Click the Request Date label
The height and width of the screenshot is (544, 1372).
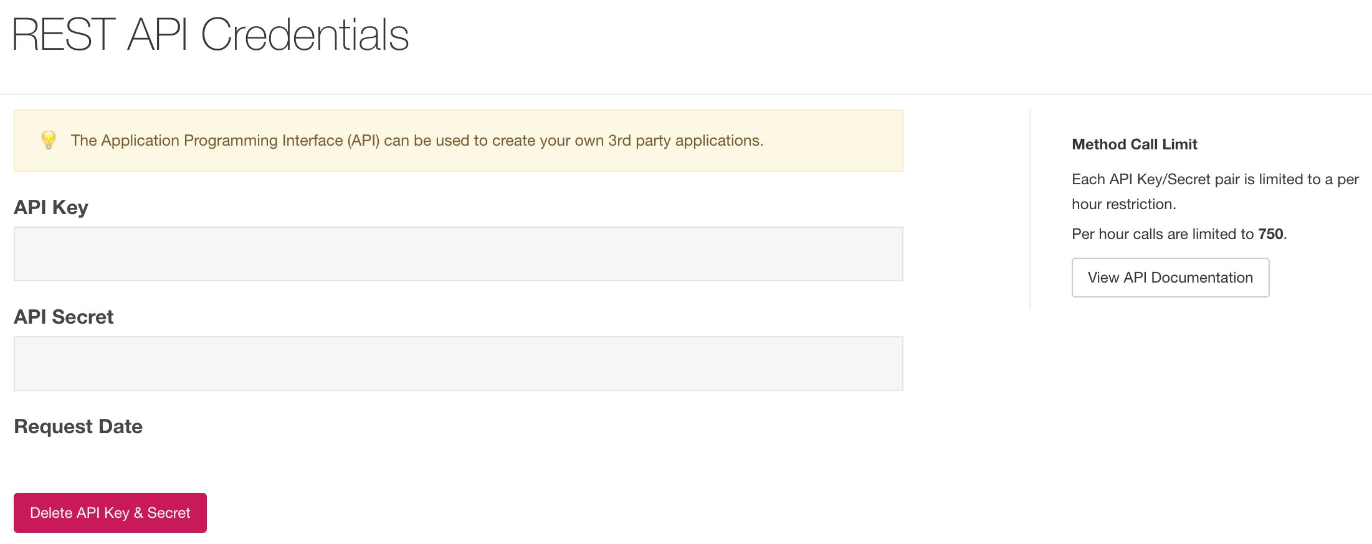click(77, 426)
